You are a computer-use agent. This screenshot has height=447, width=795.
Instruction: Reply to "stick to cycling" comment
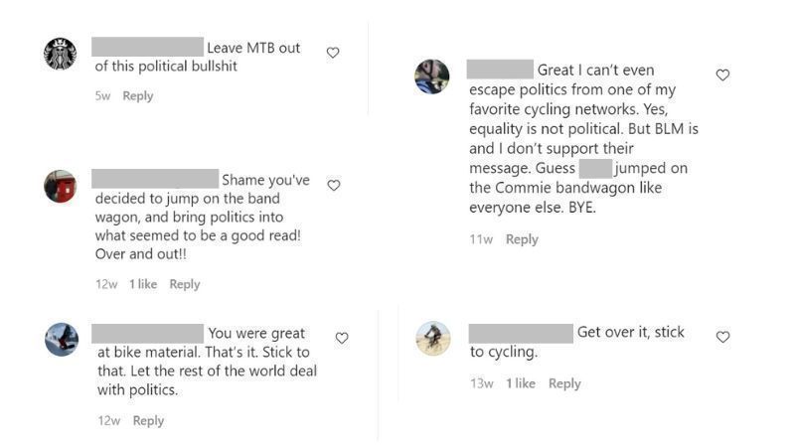point(564,383)
